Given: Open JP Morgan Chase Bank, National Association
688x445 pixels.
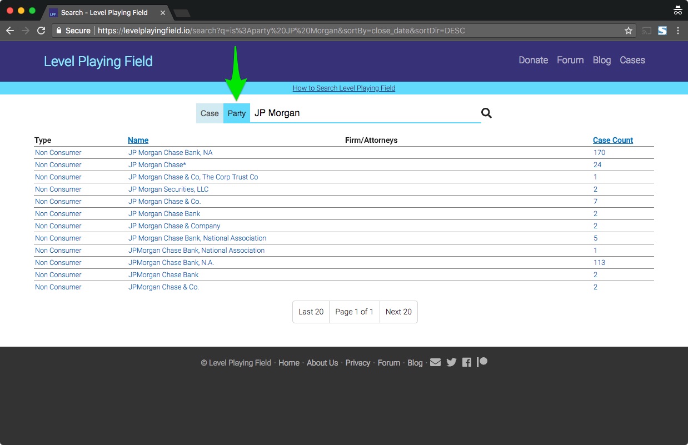Looking at the screenshot, I should [197, 238].
